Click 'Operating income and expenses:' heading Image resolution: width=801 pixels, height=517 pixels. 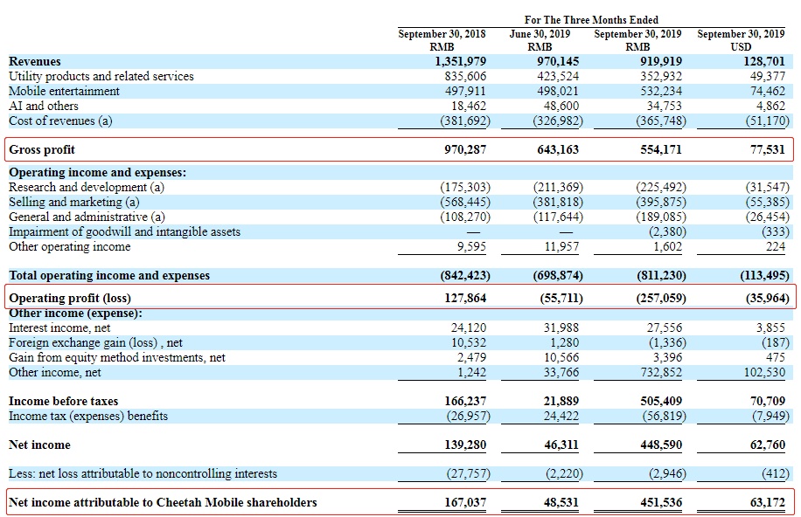[x=98, y=173]
